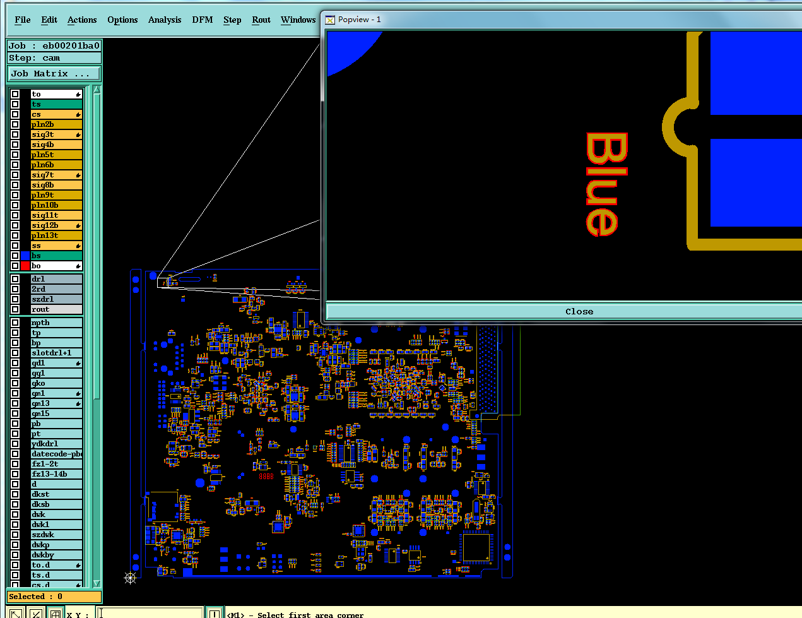
Task: Toggle the checkbox for layer bs
Action: point(15,256)
